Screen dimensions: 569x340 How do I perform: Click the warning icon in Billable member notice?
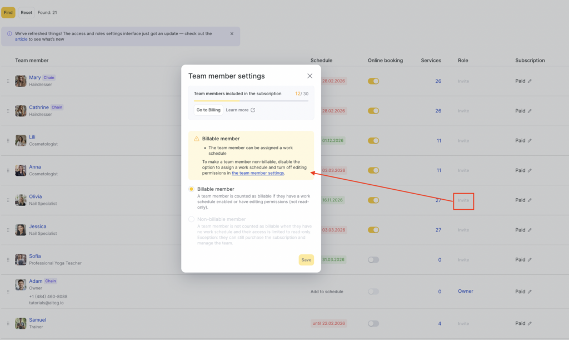197,139
